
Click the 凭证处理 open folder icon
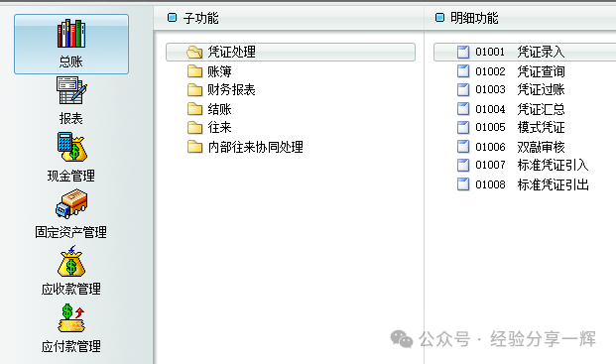(x=194, y=52)
